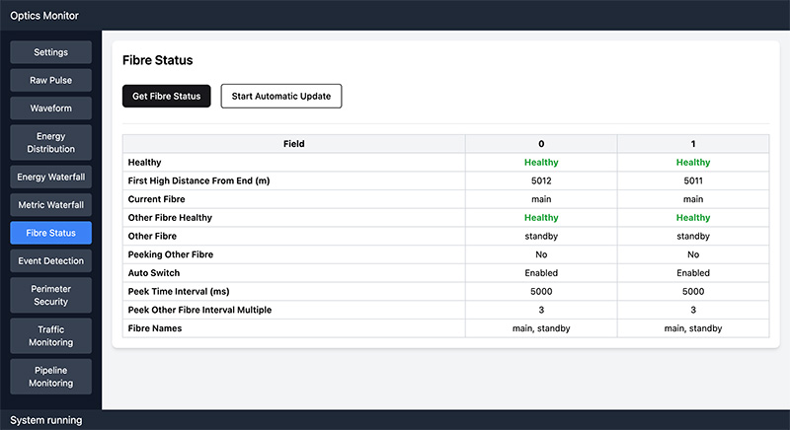Click Healthy status in column 0
The height and width of the screenshot is (430, 790).
(x=541, y=162)
